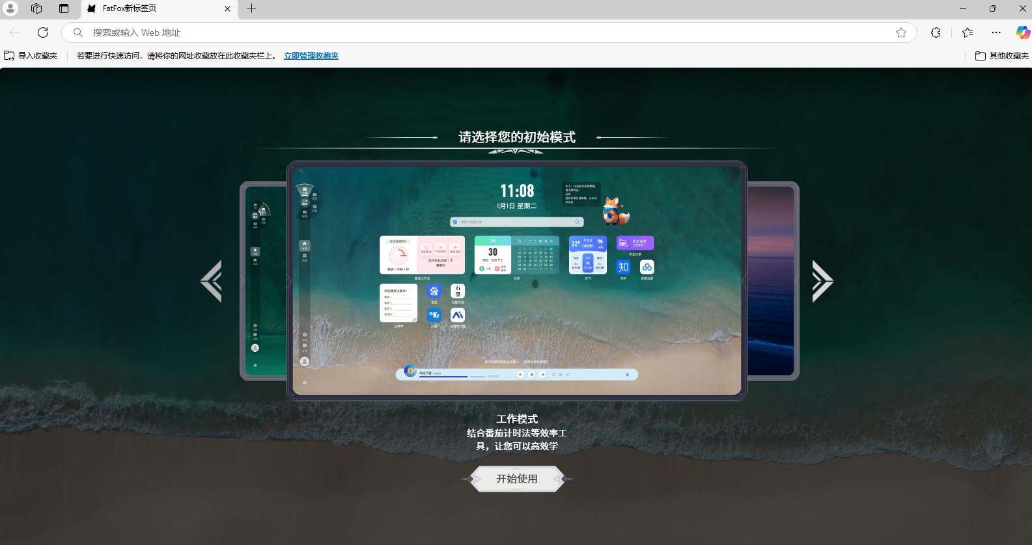Viewport: 1032px width, 545px height.
Task: Select the center work mode preview
Action: coord(517,281)
